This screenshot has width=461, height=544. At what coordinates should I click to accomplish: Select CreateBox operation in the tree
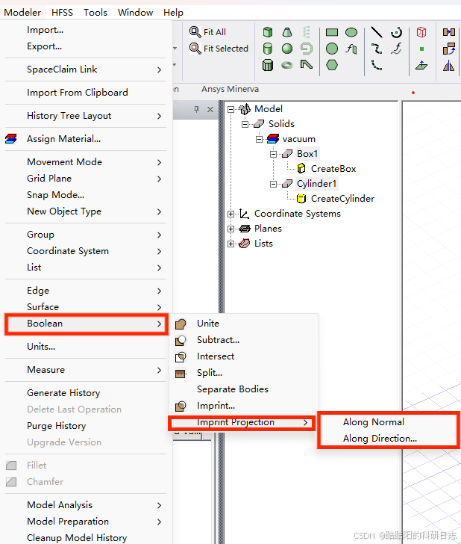[333, 169]
